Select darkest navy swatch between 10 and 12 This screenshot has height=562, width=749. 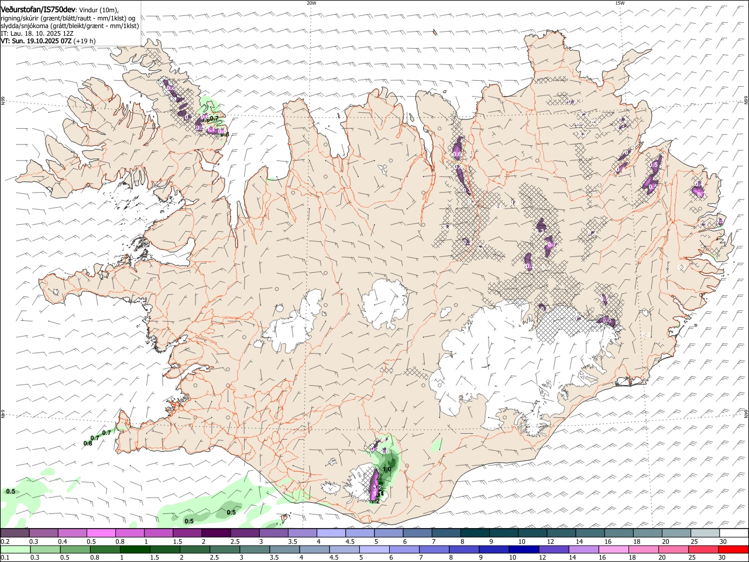[523, 549]
